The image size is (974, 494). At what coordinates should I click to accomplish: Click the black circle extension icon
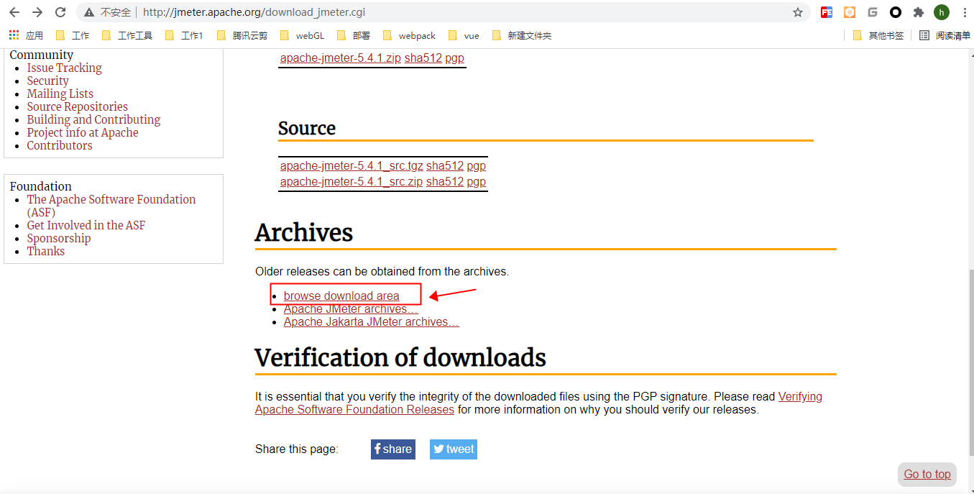pyautogui.click(x=895, y=12)
